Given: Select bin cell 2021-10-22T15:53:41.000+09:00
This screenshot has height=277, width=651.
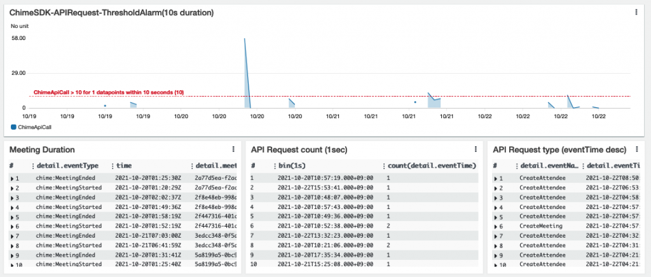Looking at the screenshot, I should click(x=325, y=188).
